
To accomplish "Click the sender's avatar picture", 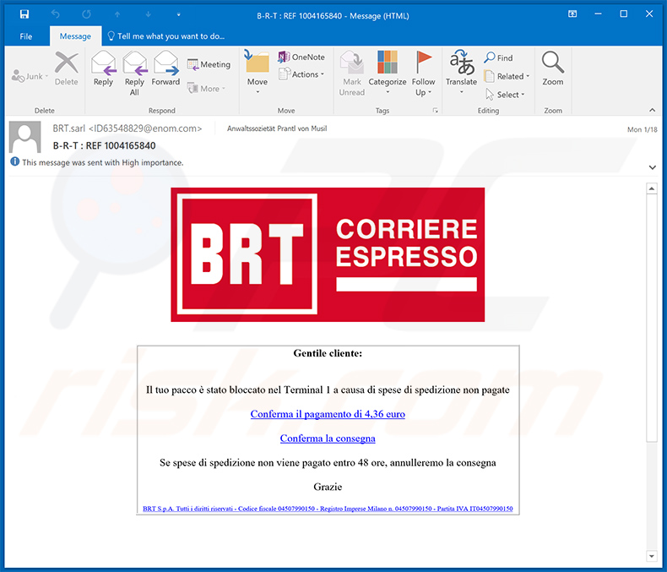I will click(25, 137).
